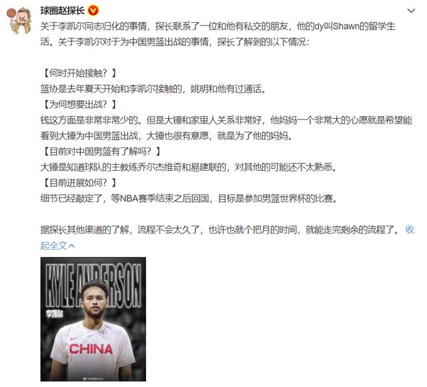
Task: Click the 【目前对中国男篮有了解吗?】 heading
Action: 101,151
